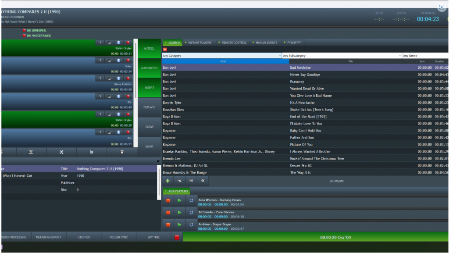The image size is (449, 253).
Task: Jump to first page of search results
Action: [x=191, y=181]
